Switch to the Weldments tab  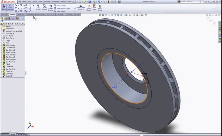pos(40,14)
